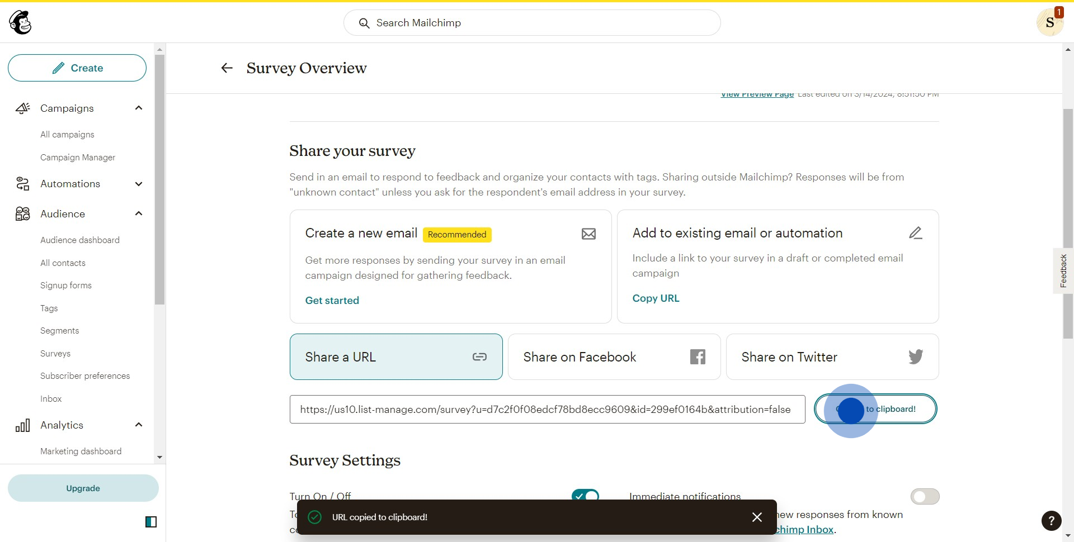
Task: Open the help question mark button
Action: click(x=1051, y=521)
